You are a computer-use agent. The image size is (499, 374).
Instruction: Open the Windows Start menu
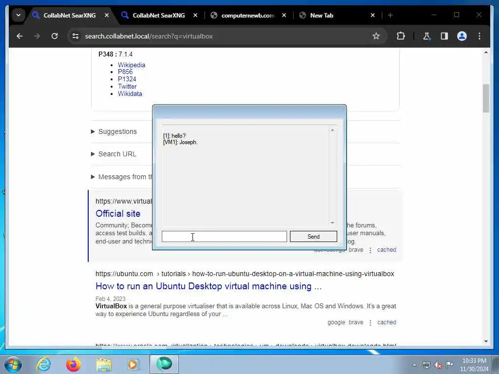click(13, 364)
